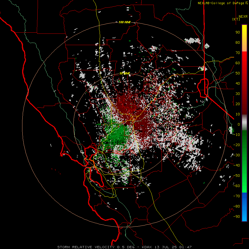
Task: Click the NEXLAB-College of DuPage label
Action: pyautogui.click(x=221, y=3)
